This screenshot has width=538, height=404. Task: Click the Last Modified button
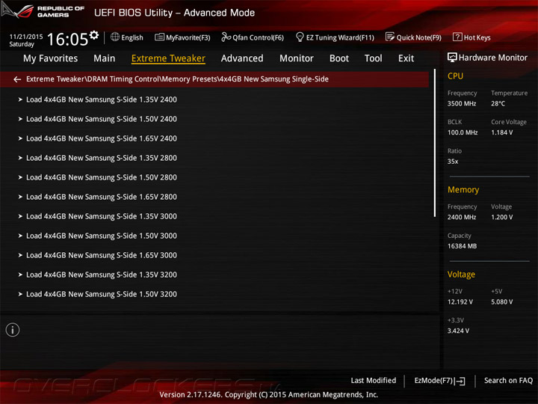tap(374, 380)
